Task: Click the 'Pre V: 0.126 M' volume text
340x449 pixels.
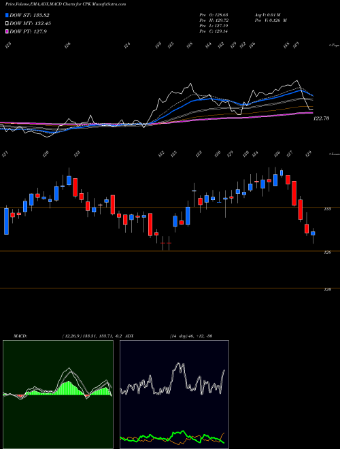Action: 271,20
